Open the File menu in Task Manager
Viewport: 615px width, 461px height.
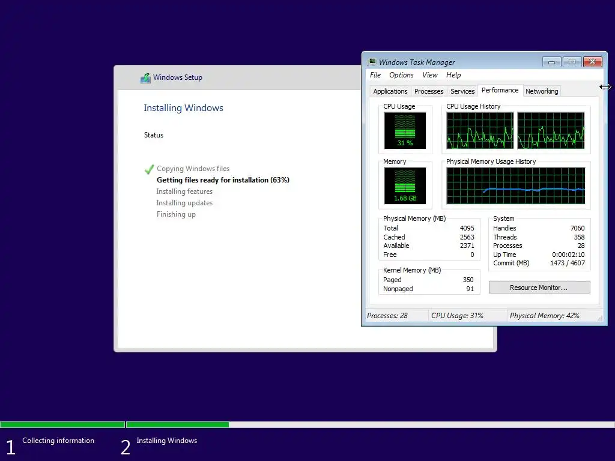(375, 75)
